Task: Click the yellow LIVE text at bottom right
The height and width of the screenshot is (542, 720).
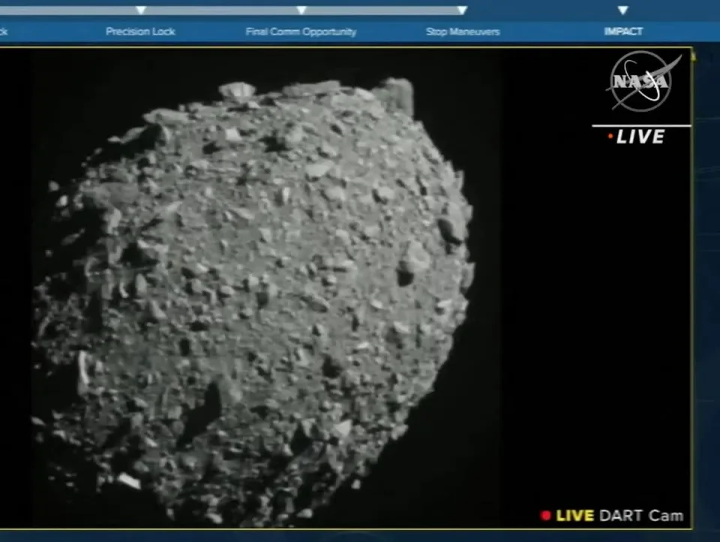Action: pyautogui.click(x=575, y=516)
